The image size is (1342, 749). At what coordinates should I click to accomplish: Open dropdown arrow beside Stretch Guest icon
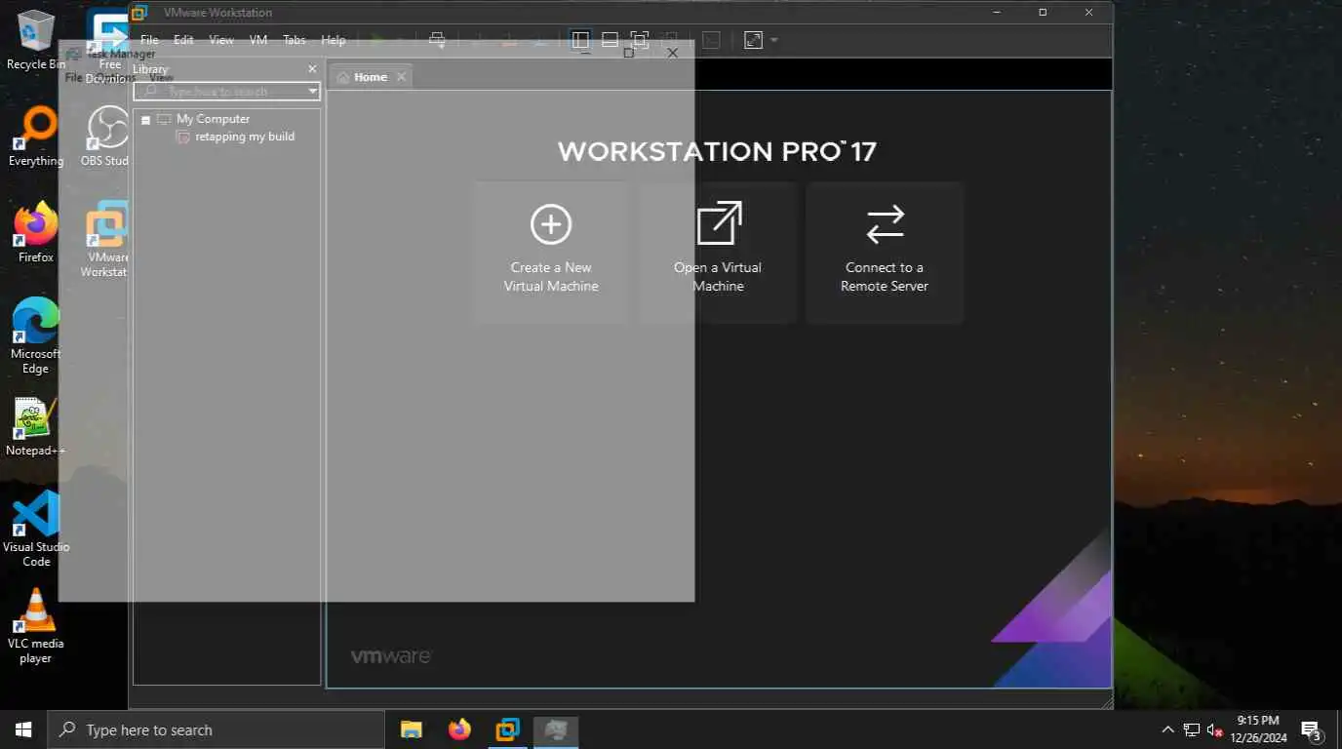tap(774, 40)
